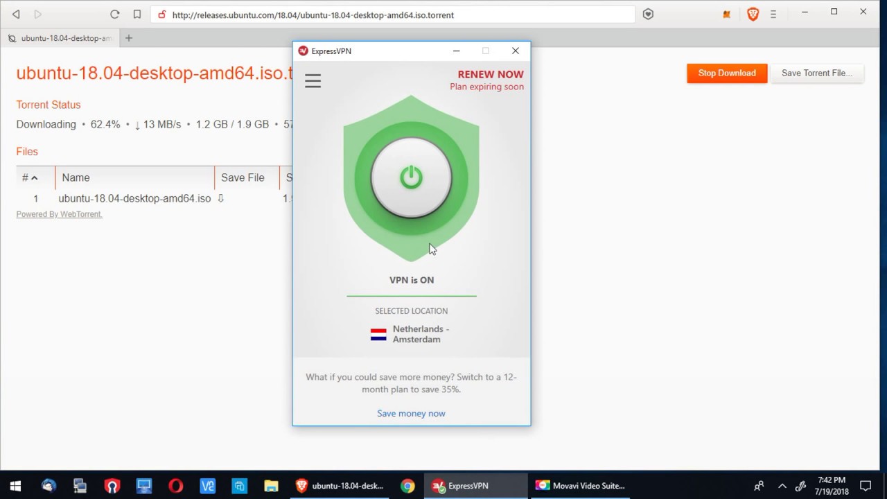
Task: Open the People icon in system tray
Action: point(759,486)
